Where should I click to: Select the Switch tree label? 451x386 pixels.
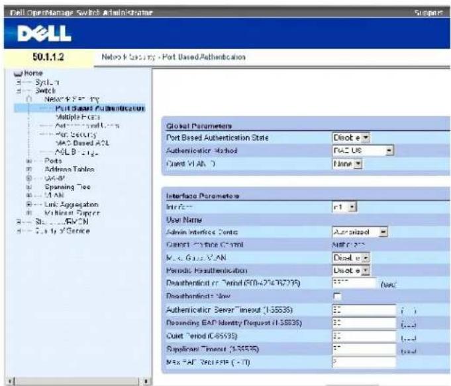[46, 91]
